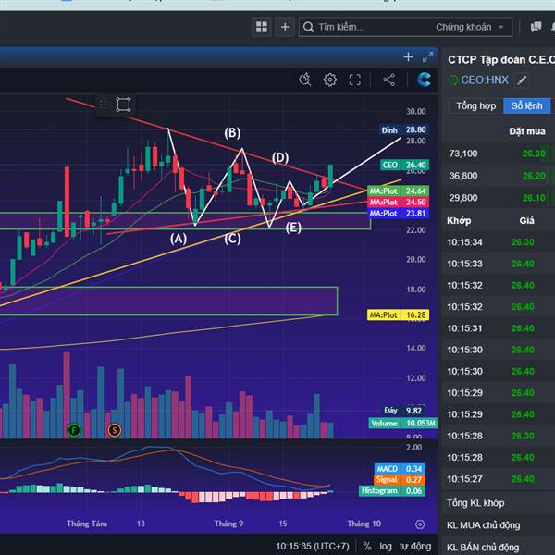Switch to the "Tổng hợp" tab
Screen dimensions: 555x555
click(x=475, y=105)
